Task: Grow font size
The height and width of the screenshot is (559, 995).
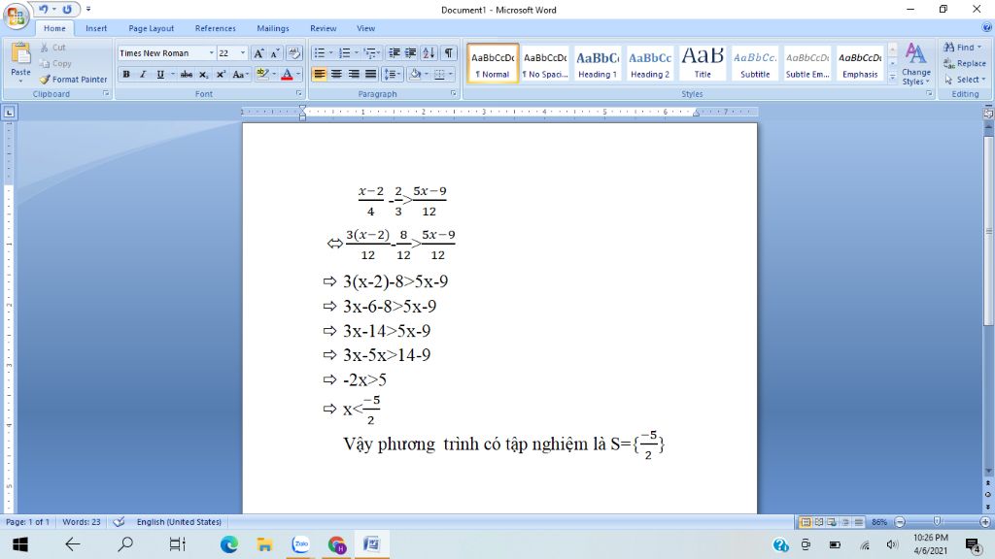Action: coord(258,53)
